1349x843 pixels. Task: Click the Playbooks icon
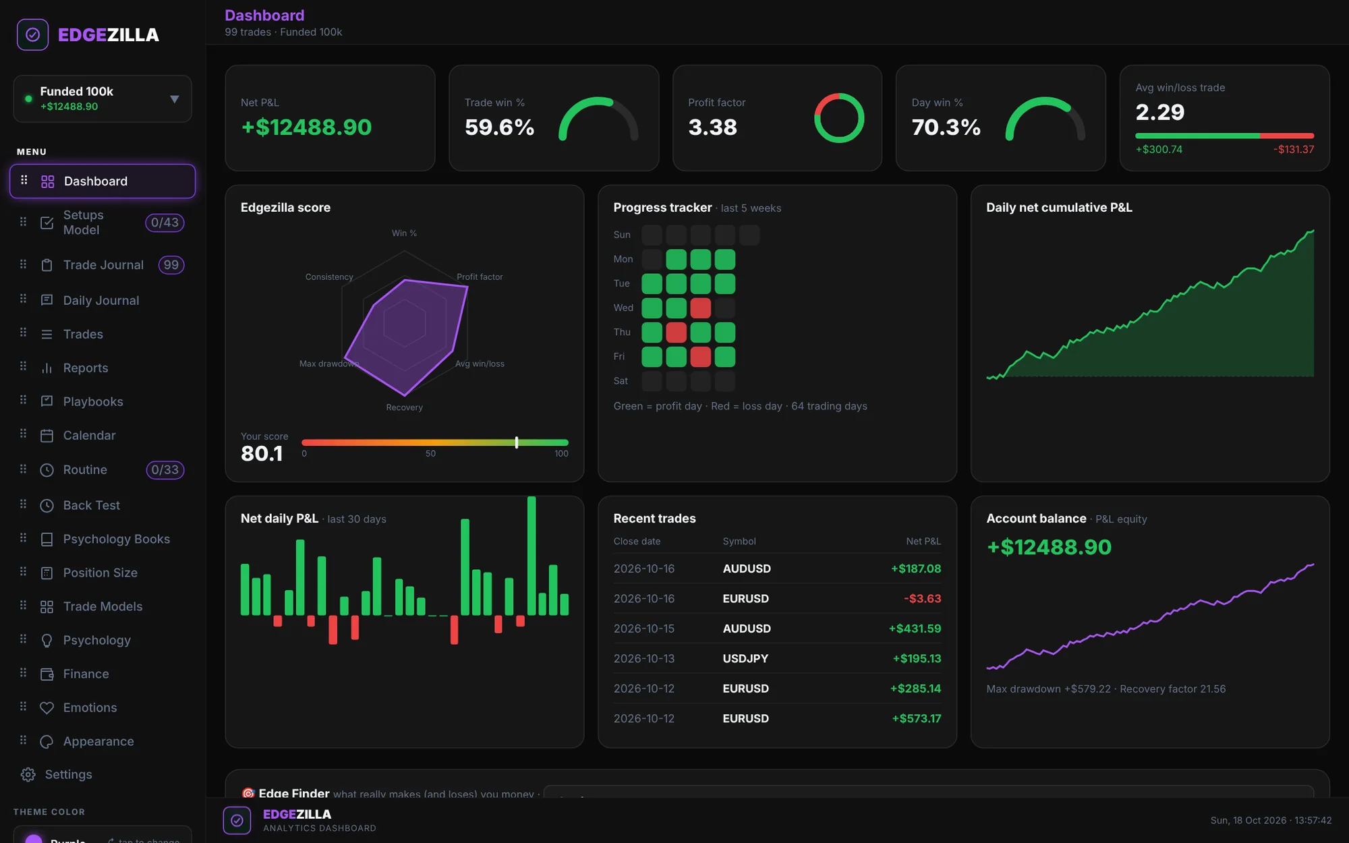[47, 401]
